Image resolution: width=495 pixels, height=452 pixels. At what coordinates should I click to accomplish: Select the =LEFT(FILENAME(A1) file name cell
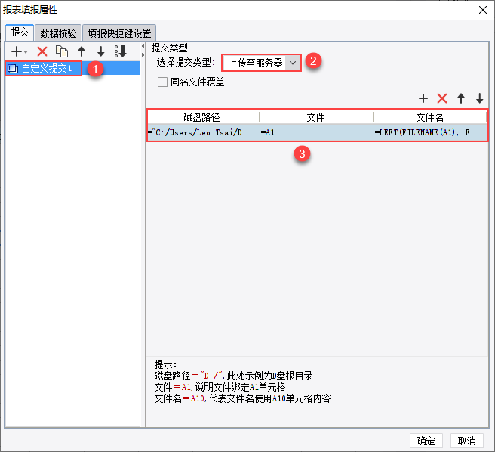pos(430,132)
